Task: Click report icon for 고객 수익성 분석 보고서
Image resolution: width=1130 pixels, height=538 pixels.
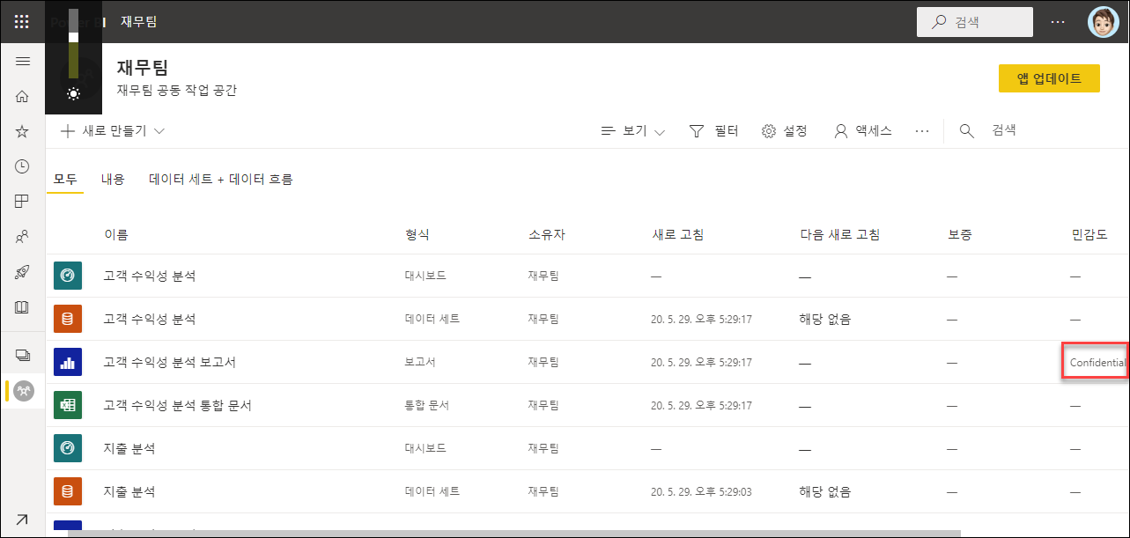Action: (68, 362)
